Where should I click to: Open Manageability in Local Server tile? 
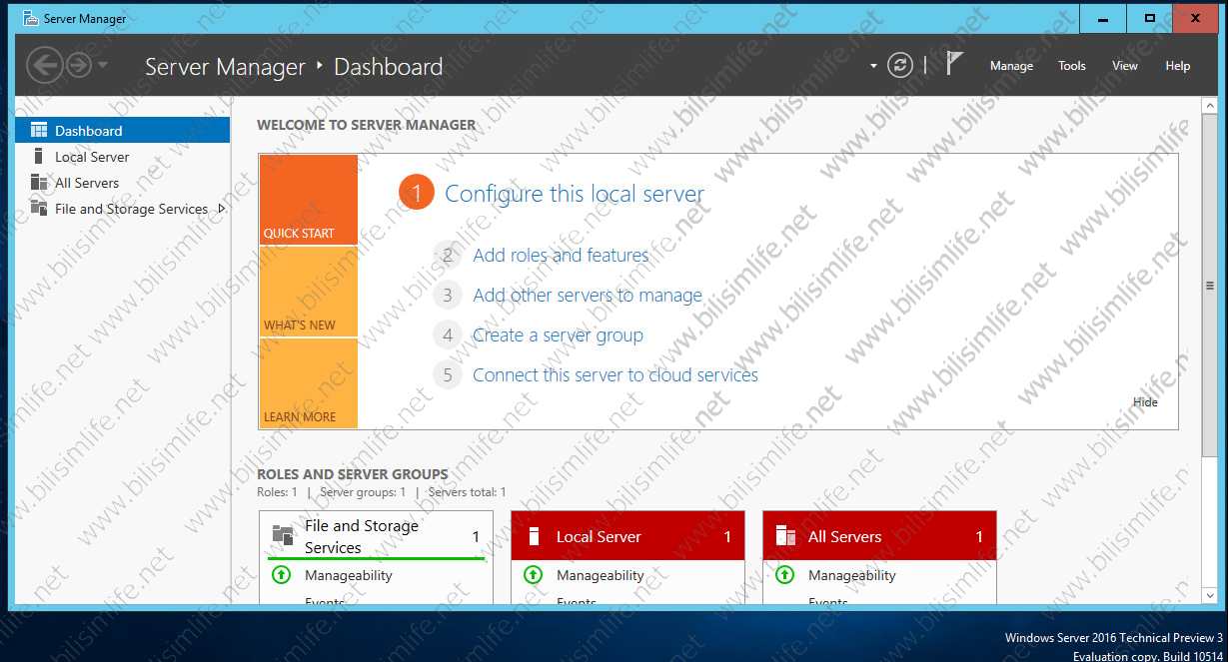601,575
